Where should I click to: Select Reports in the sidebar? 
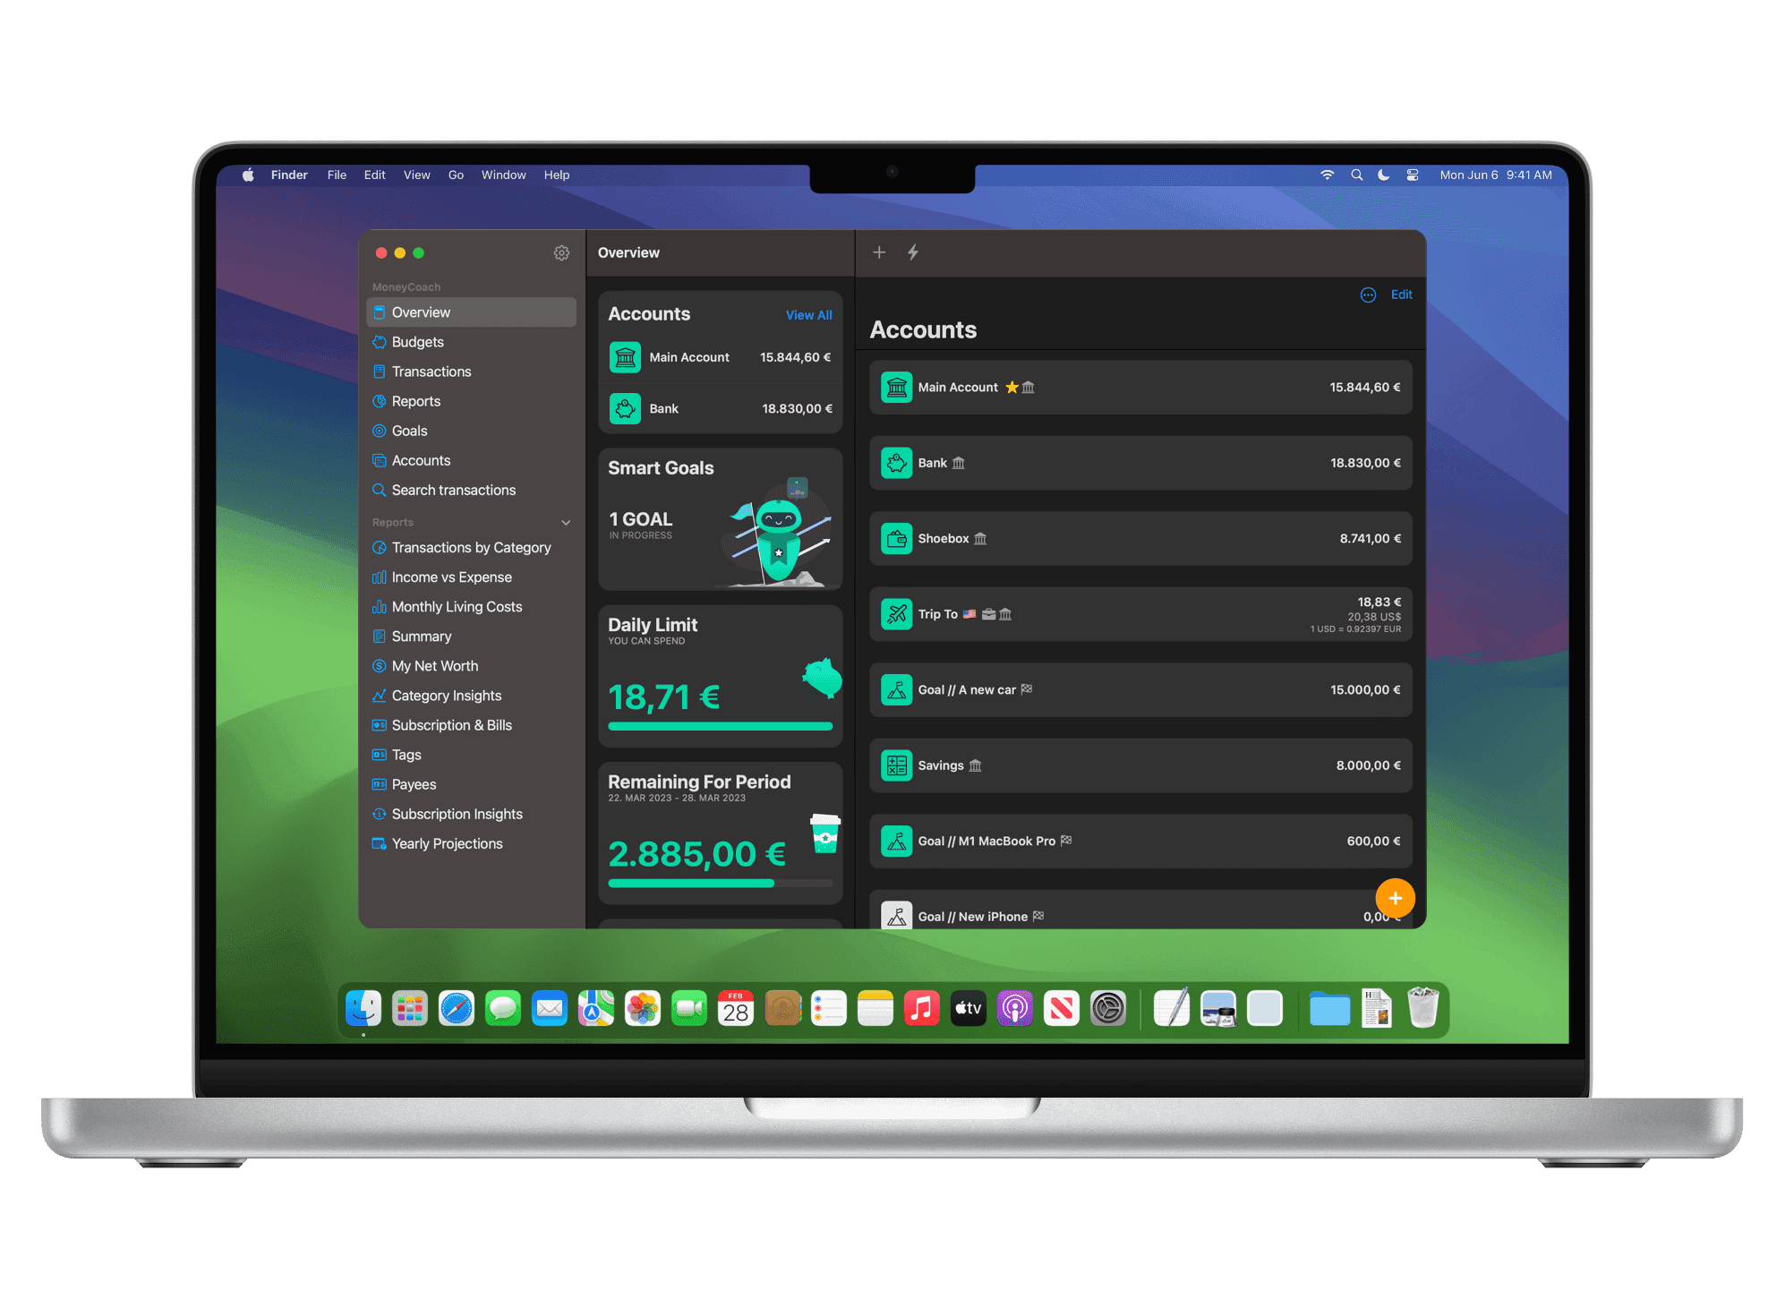416,401
